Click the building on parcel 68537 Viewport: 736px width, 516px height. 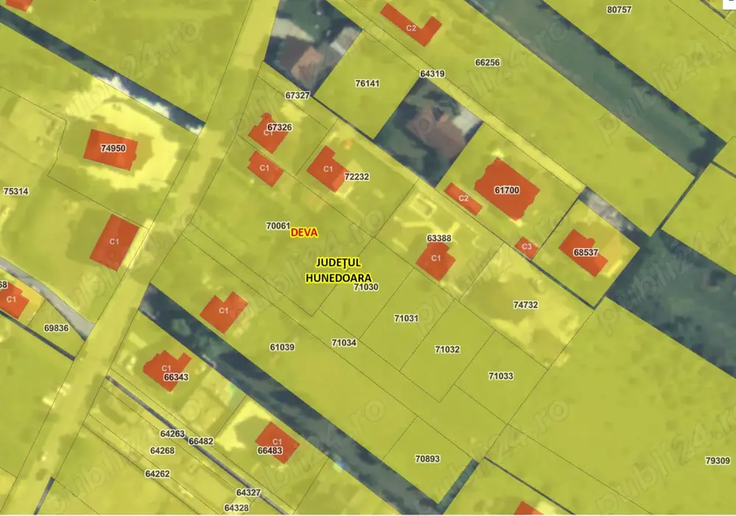click(584, 251)
